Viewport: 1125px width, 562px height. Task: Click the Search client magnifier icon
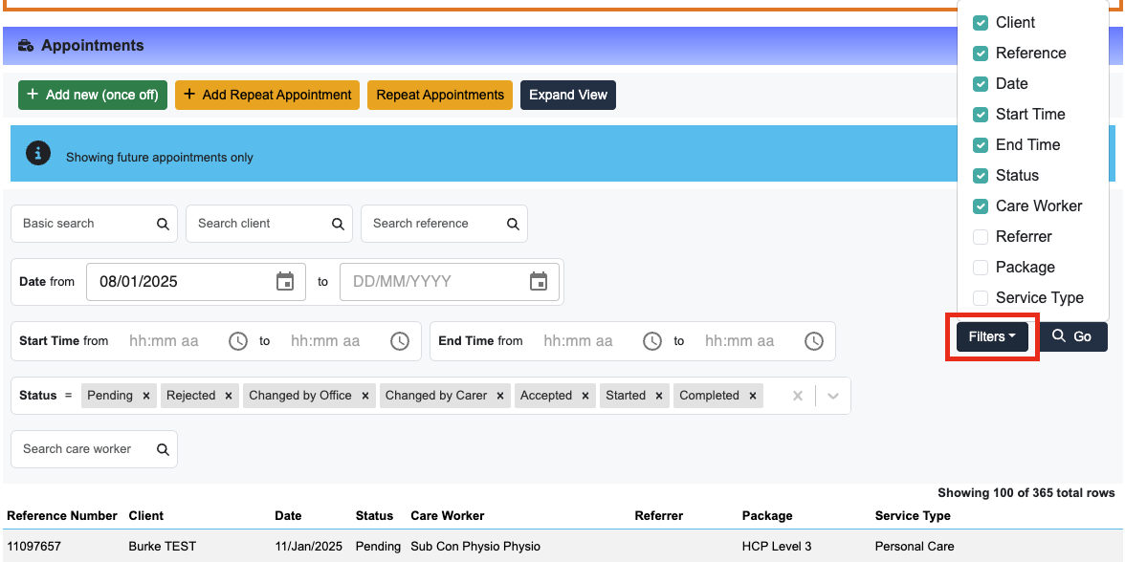(x=338, y=224)
